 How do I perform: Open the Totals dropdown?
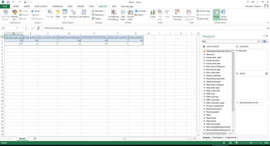[97, 19]
